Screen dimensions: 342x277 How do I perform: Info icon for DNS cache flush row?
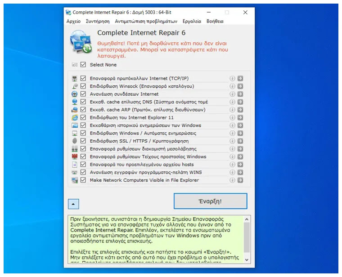click(232, 102)
